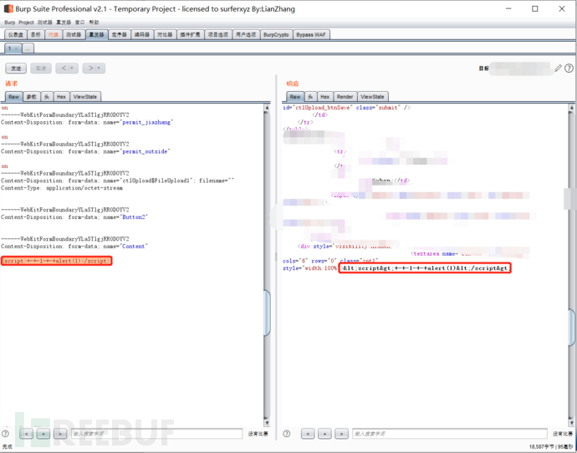The width and height of the screenshot is (577, 453).
Task: Select the request Hex tab
Action: tap(61, 97)
